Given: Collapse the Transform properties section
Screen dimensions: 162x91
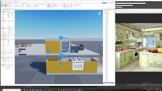Looking at the screenshot, I should click(1, 28).
